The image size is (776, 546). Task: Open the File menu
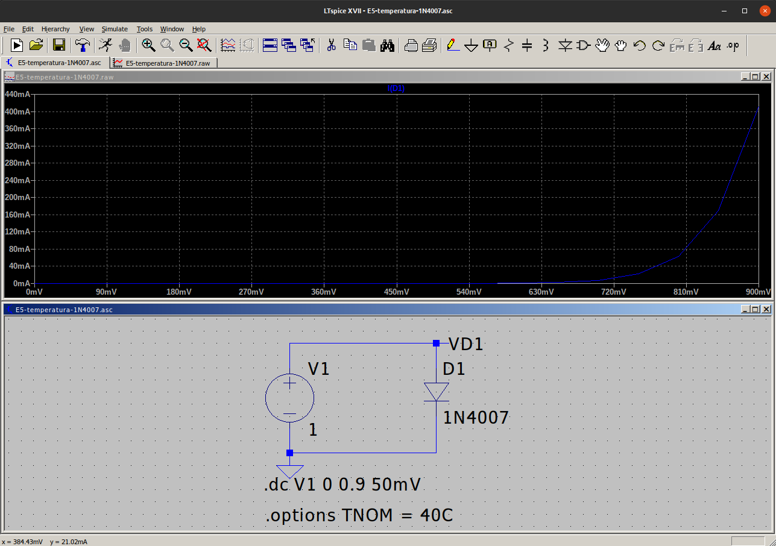pyautogui.click(x=8, y=29)
